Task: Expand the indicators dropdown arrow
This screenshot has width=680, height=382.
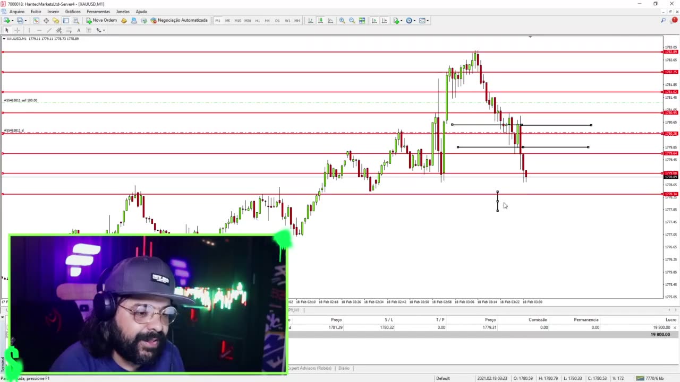Action: (402, 21)
